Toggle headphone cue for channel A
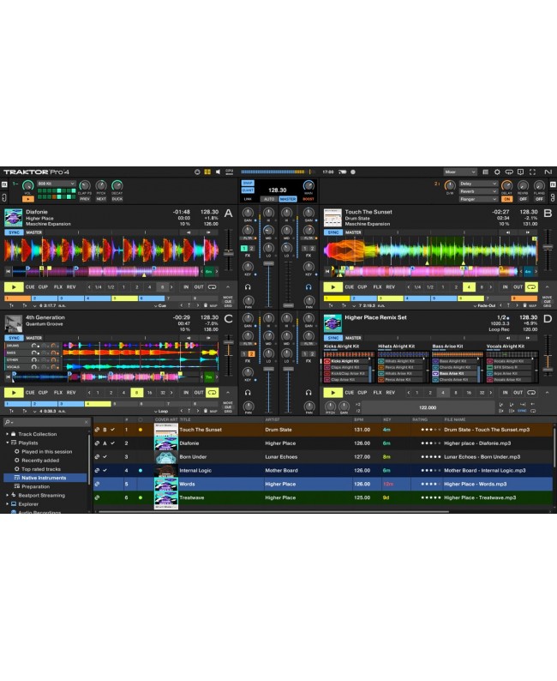This screenshot has height=681, width=557. pos(248,287)
